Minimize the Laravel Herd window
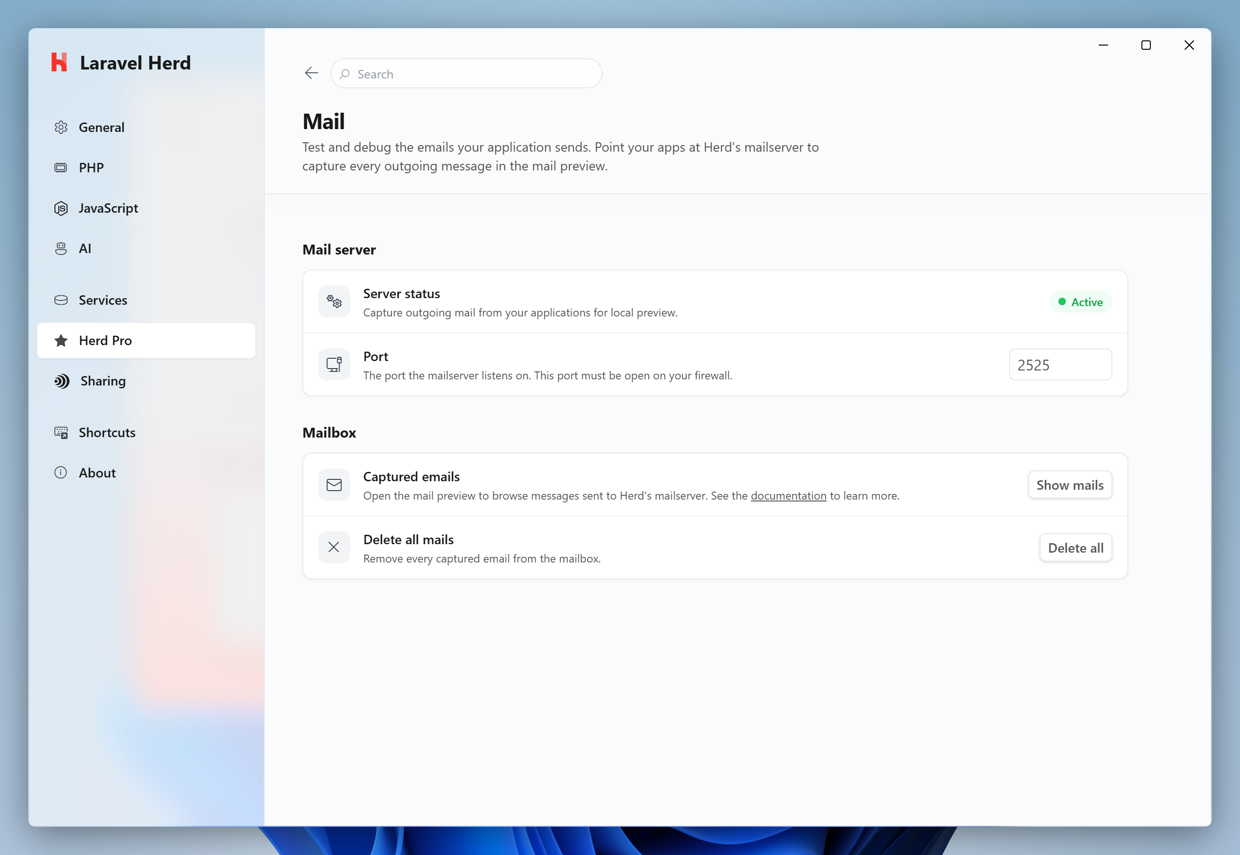The image size is (1240, 855). pos(1103,46)
